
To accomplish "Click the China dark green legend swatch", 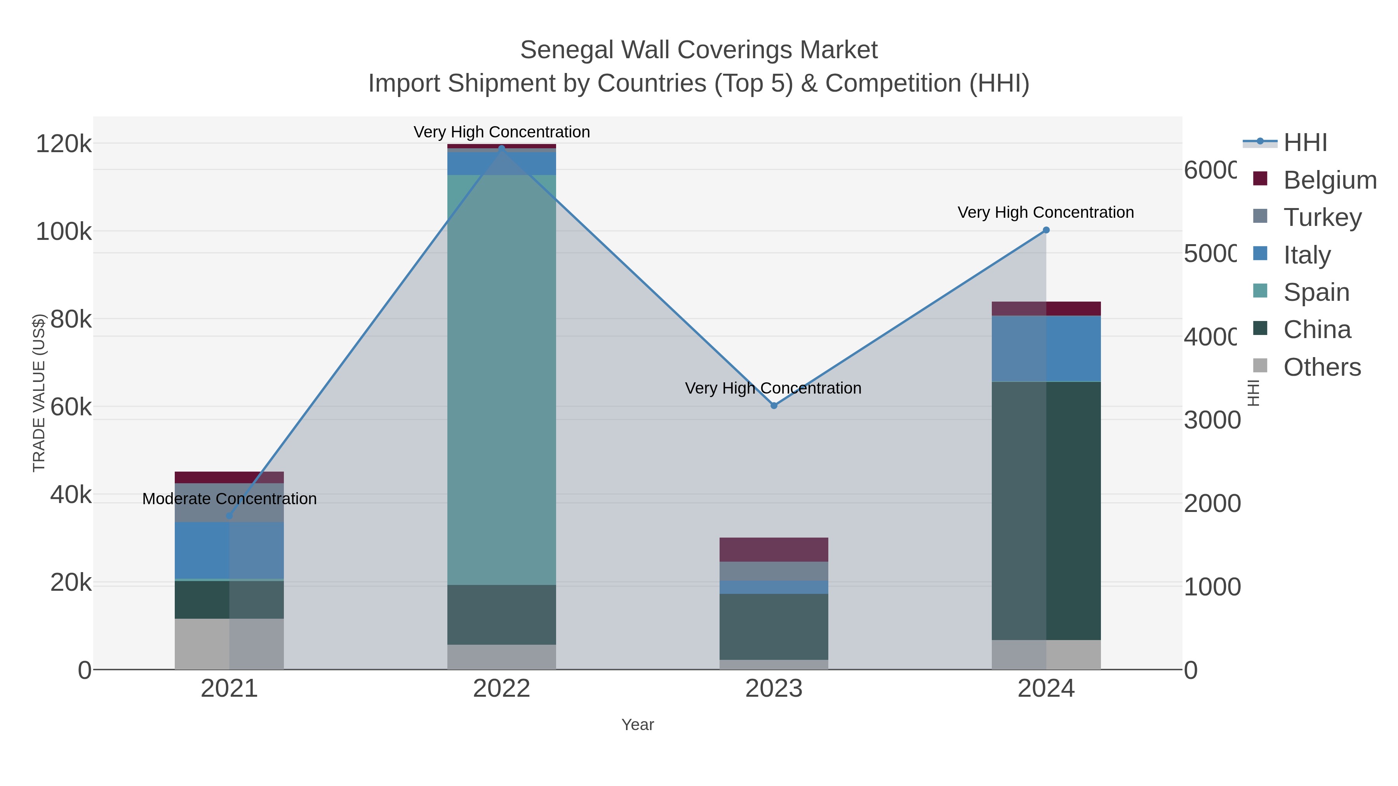I will (1260, 328).
